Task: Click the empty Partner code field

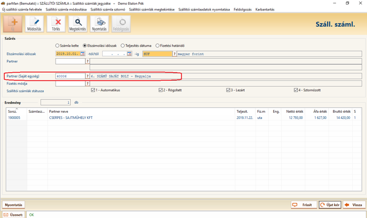Action: pos(70,61)
